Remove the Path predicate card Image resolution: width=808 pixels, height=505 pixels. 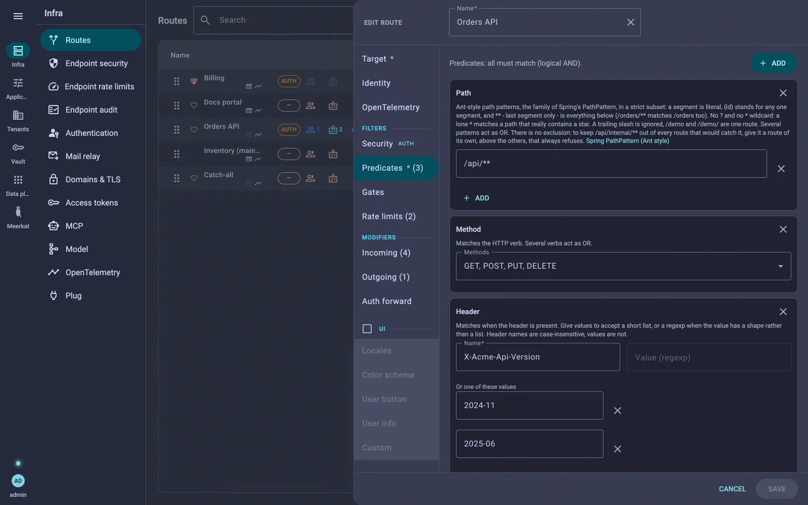[783, 93]
